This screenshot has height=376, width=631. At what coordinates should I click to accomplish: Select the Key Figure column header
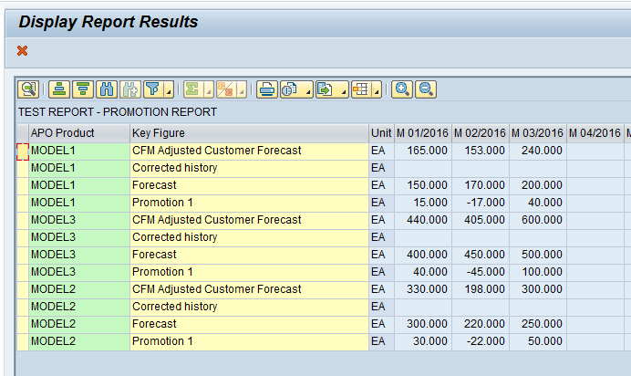pyautogui.click(x=248, y=133)
